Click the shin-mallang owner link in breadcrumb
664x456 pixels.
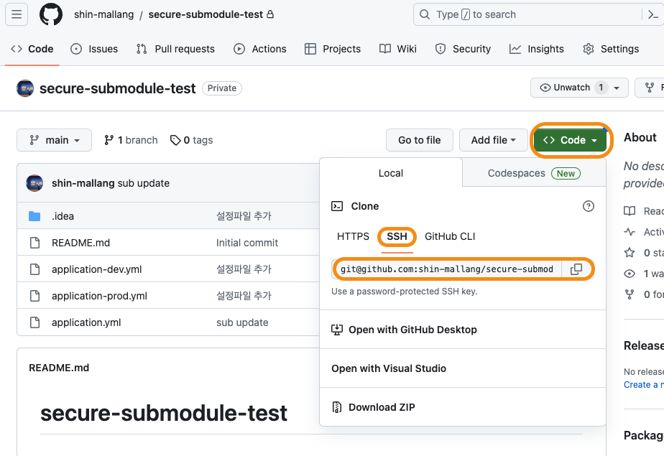coord(103,14)
